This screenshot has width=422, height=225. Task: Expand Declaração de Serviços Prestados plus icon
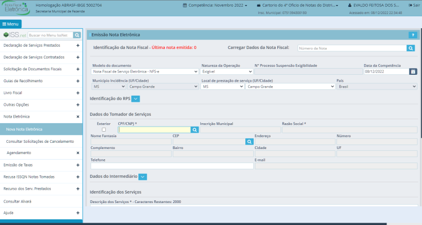[78, 46]
